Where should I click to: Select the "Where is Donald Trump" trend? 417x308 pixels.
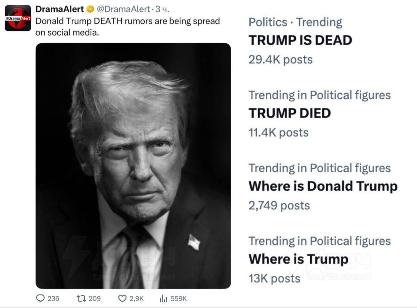tap(323, 186)
